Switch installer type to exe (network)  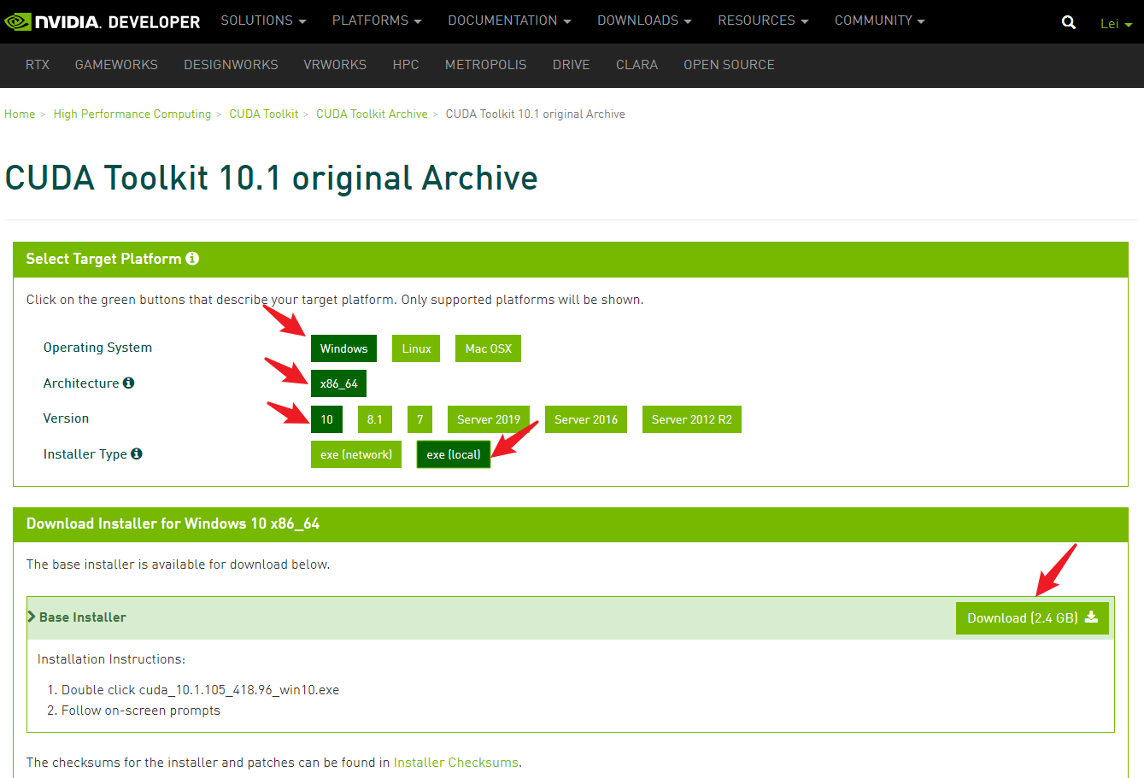coord(355,453)
